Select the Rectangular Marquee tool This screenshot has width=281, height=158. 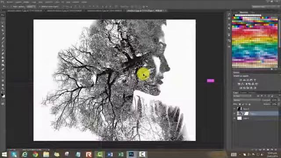click(x=3, y=19)
